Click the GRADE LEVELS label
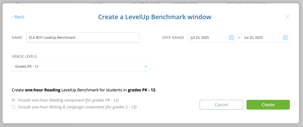Screen dimensions: 303x127 click(x=24, y=57)
